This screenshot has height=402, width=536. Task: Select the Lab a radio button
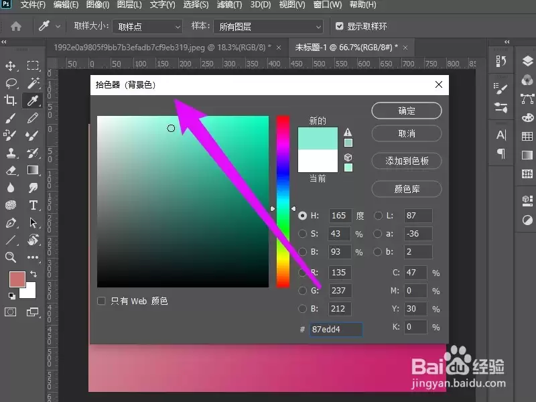click(377, 234)
